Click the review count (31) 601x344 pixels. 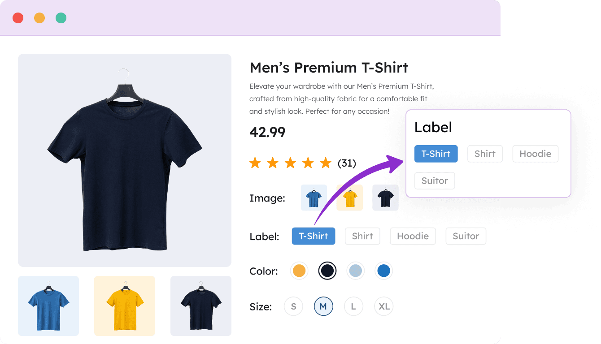[347, 163]
